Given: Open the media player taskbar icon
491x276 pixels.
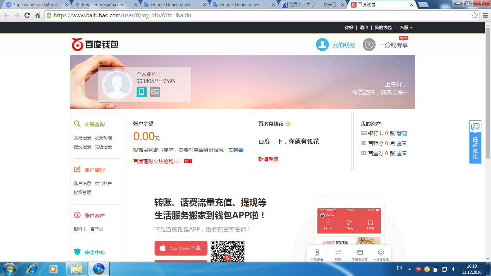Looking at the screenshot, I should 53,269.
